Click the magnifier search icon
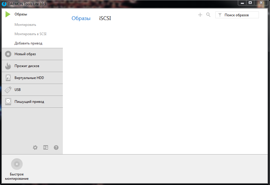270x185 pixels. coord(208,15)
